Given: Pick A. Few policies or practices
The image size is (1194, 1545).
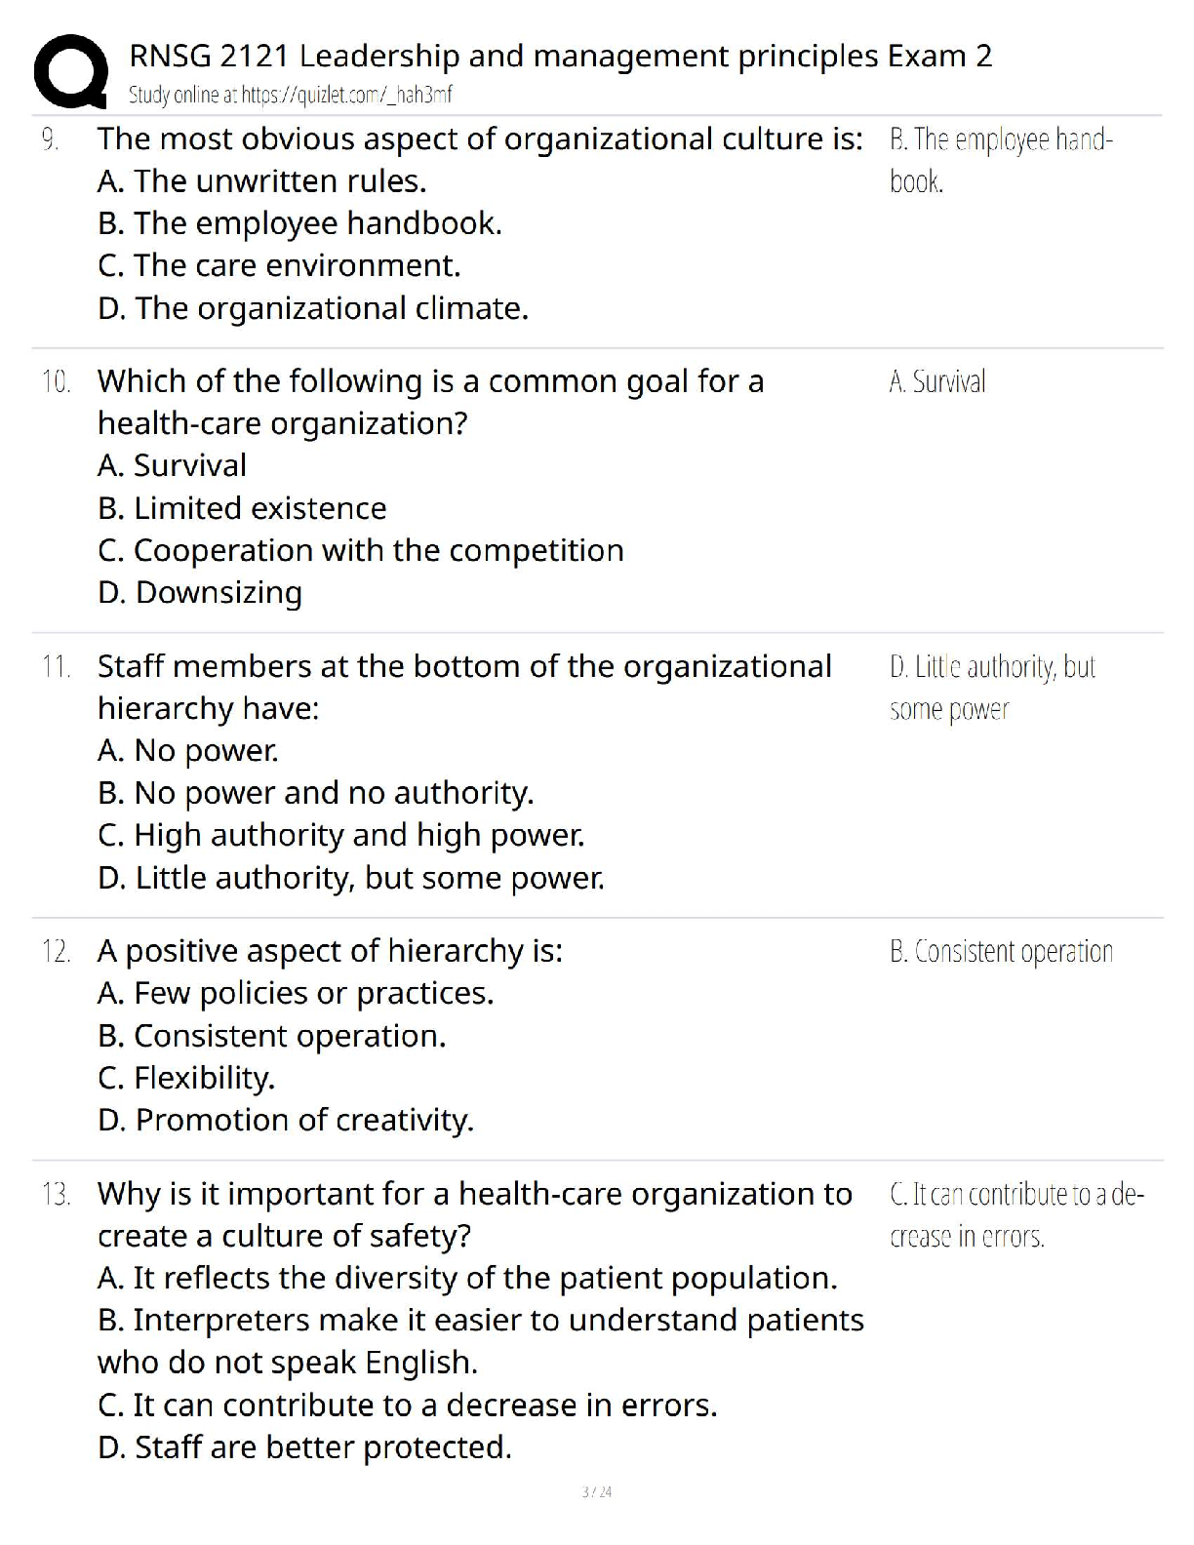Looking at the screenshot, I should 296,993.
